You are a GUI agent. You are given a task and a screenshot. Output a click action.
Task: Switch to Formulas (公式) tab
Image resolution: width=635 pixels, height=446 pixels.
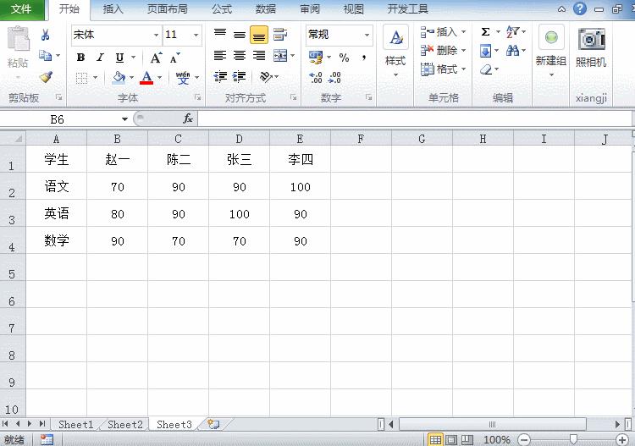coord(222,9)
